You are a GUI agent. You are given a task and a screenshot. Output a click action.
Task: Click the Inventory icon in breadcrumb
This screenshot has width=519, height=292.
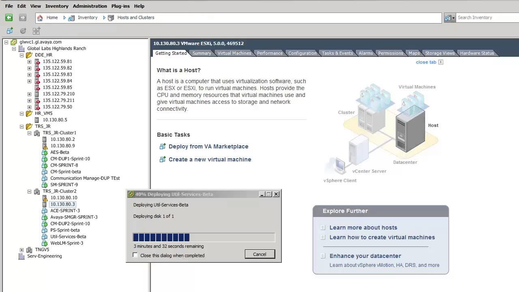(71, 18)
